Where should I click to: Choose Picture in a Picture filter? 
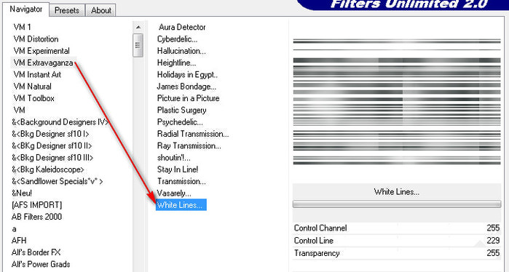point(189,98)
